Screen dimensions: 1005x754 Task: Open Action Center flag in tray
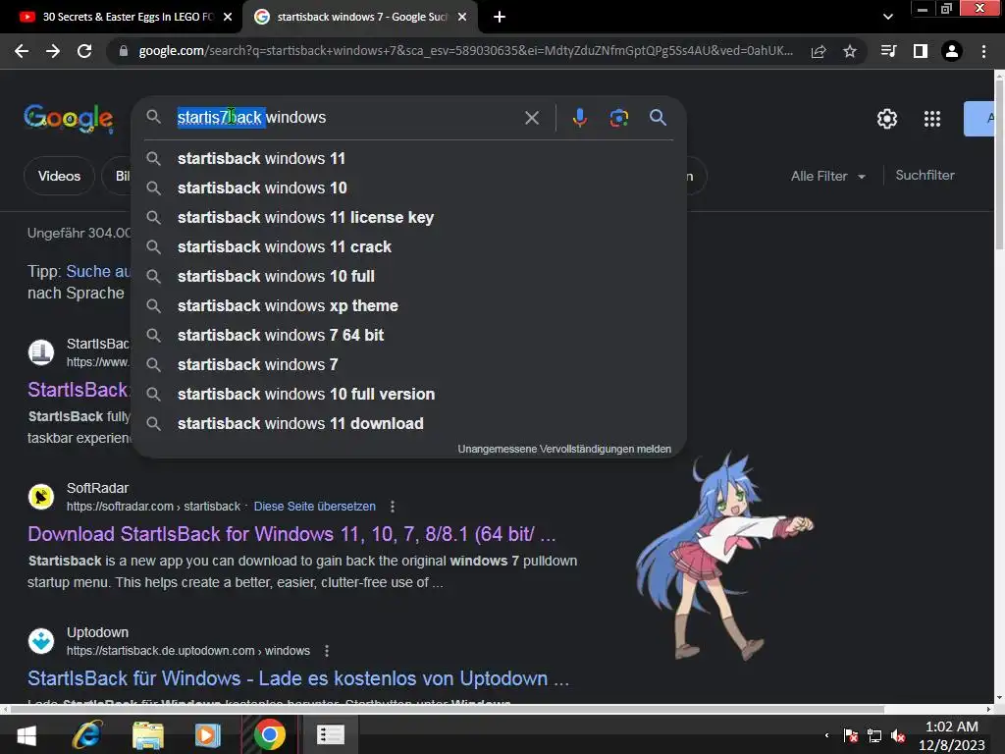coord(851,735)
